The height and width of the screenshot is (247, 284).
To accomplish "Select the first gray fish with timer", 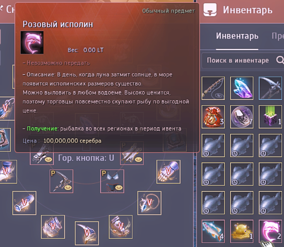I will tap(213, 145).
